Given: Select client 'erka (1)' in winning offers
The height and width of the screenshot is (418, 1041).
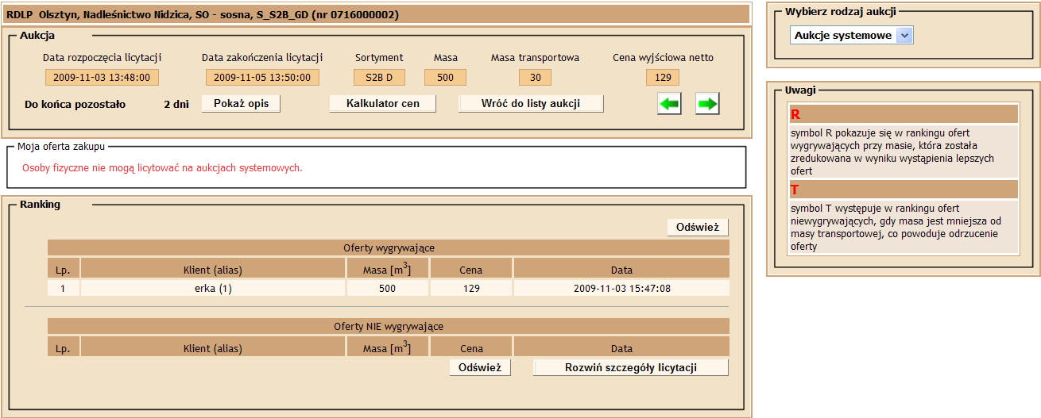Looking at the screenshot, I should point(213,289).
